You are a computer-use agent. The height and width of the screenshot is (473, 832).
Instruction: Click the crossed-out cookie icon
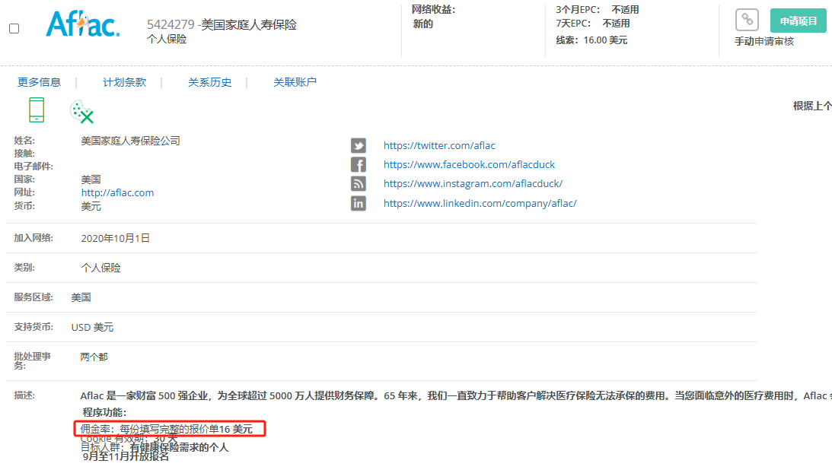[x=81, y=111]
